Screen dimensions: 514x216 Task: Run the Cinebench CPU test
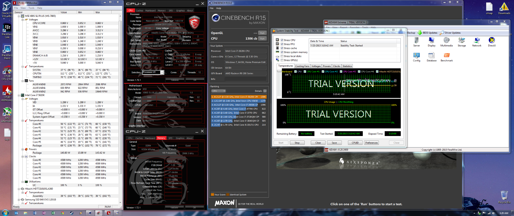(x=262, y=39)
